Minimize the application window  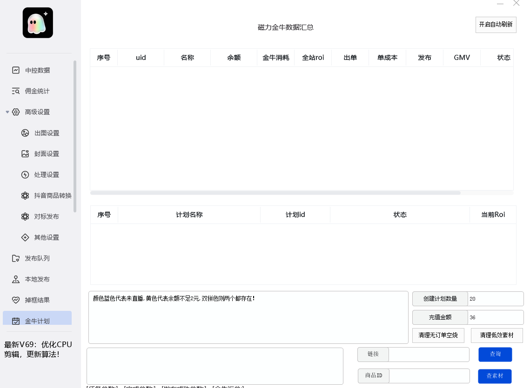click(500, 3)
